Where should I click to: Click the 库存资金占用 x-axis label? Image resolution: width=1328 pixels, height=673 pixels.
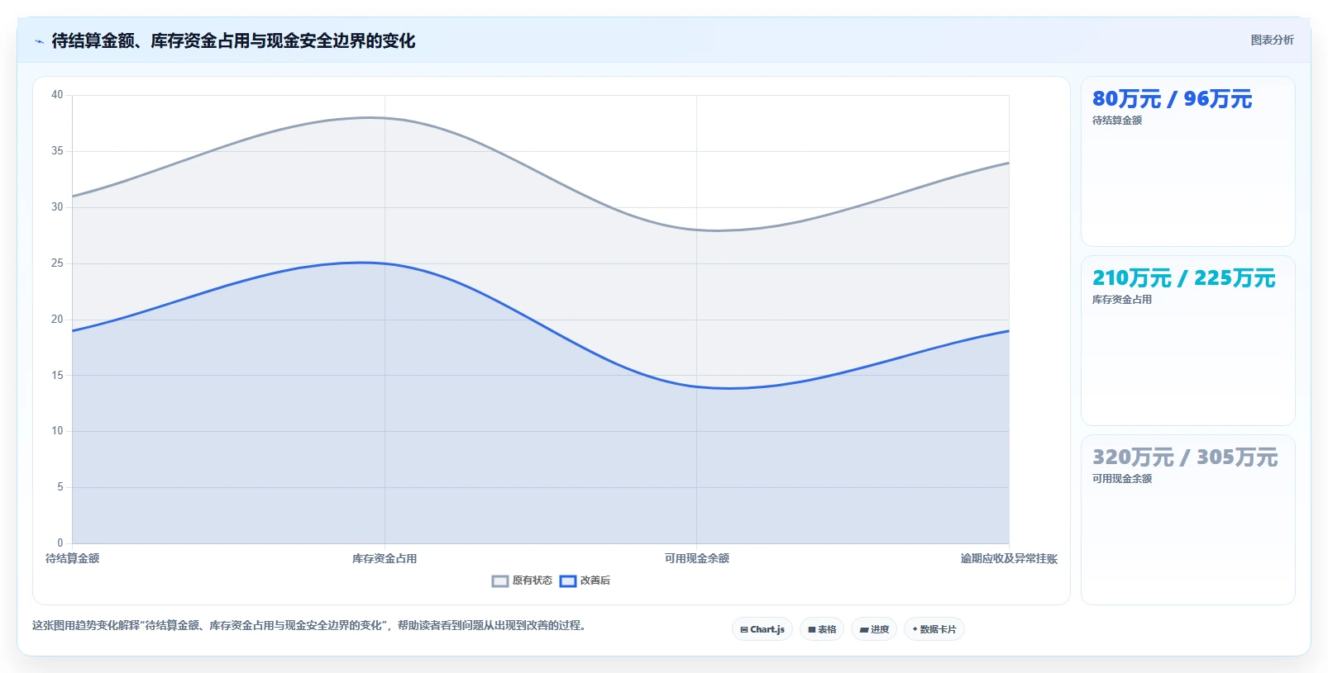385,559
